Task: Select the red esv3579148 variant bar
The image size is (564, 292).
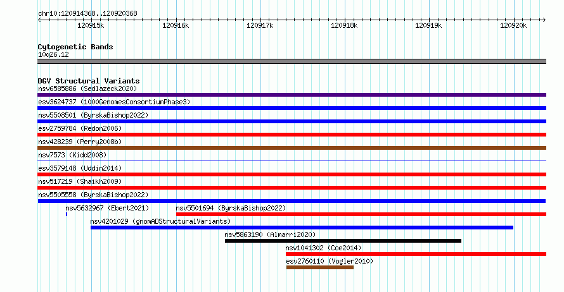Action: (292, 174)
